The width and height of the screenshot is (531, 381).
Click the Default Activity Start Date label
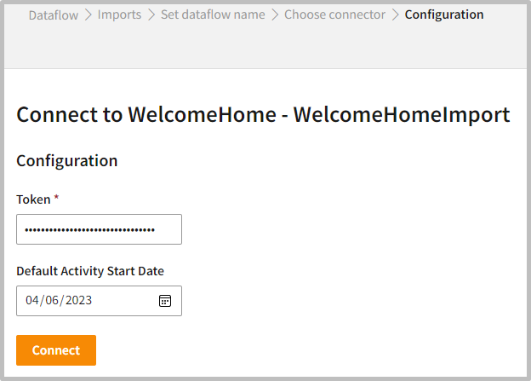(90, 271)
